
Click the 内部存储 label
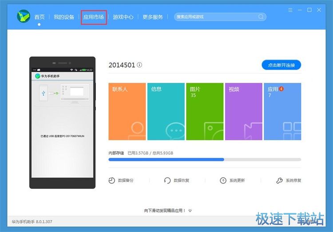click(116, 153)
